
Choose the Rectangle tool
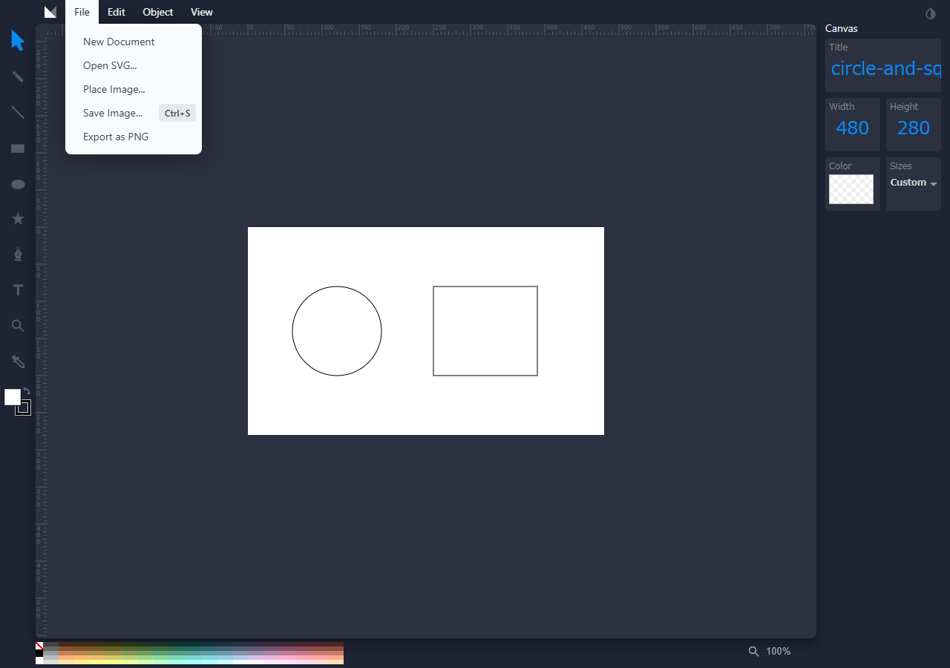coord(18,148)
